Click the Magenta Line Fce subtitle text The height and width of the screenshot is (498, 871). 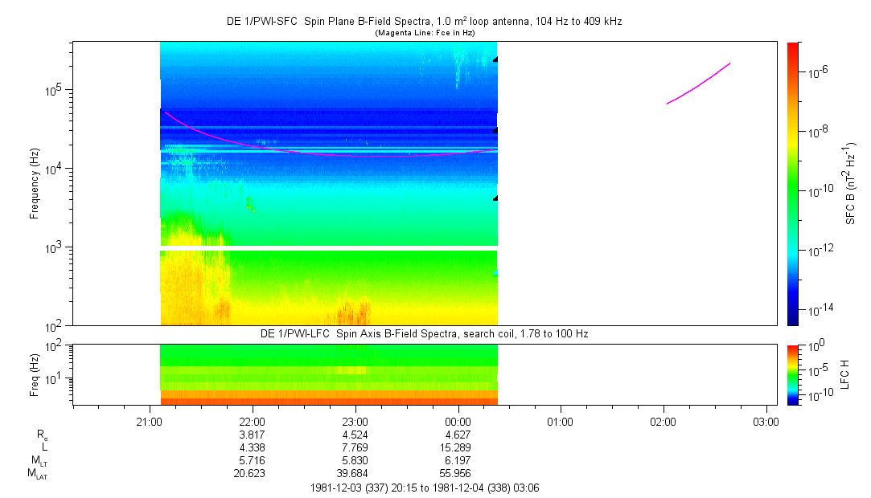[424, 33]
